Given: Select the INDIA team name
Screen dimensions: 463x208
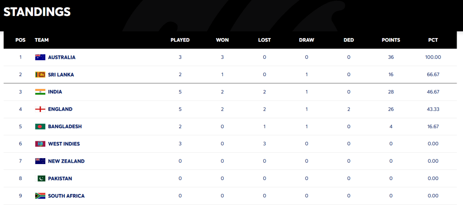Looking at the screenshot, I should pyautogui.click(x=55, y=92).
